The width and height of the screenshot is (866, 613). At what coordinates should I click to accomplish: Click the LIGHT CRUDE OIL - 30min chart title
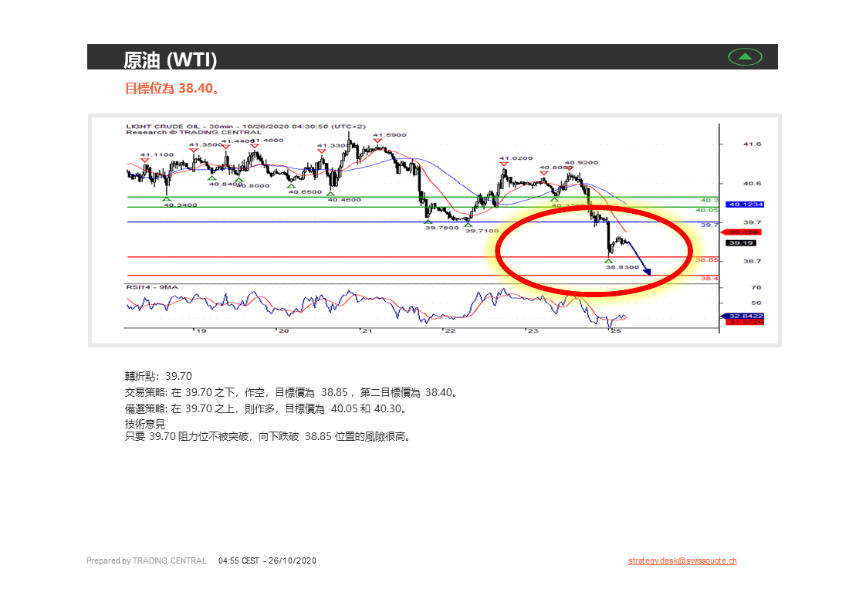tap(245, 127)
